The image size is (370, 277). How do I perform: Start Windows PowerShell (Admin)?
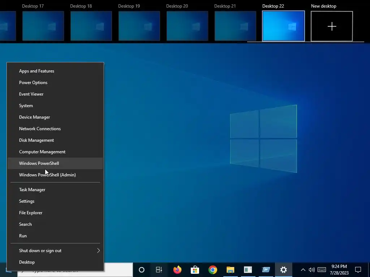click(x=55, y=175)
